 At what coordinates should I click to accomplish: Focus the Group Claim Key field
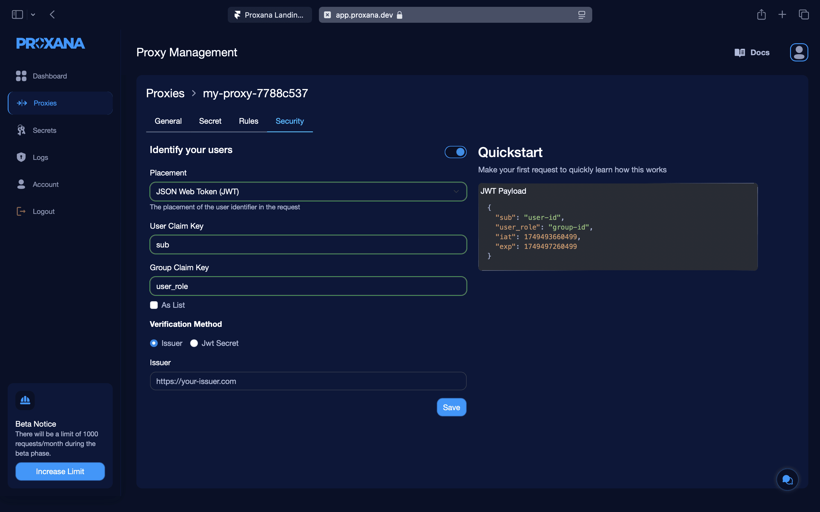(x=308, y=286)
